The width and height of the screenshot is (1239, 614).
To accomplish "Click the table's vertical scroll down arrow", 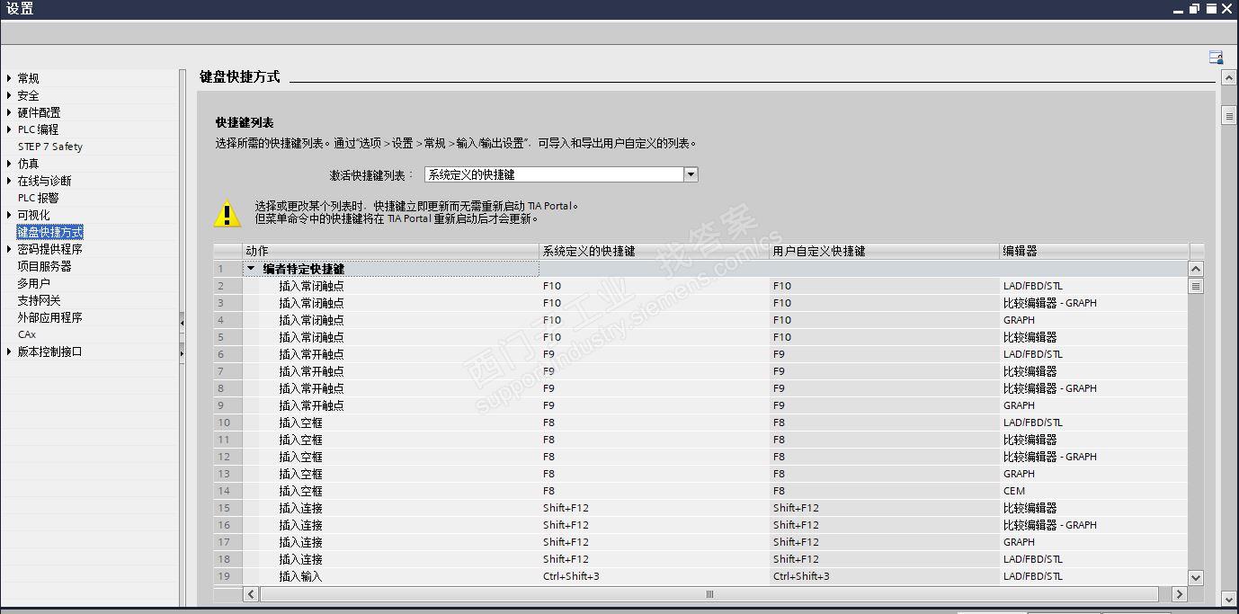I will tap(1195, 577).
